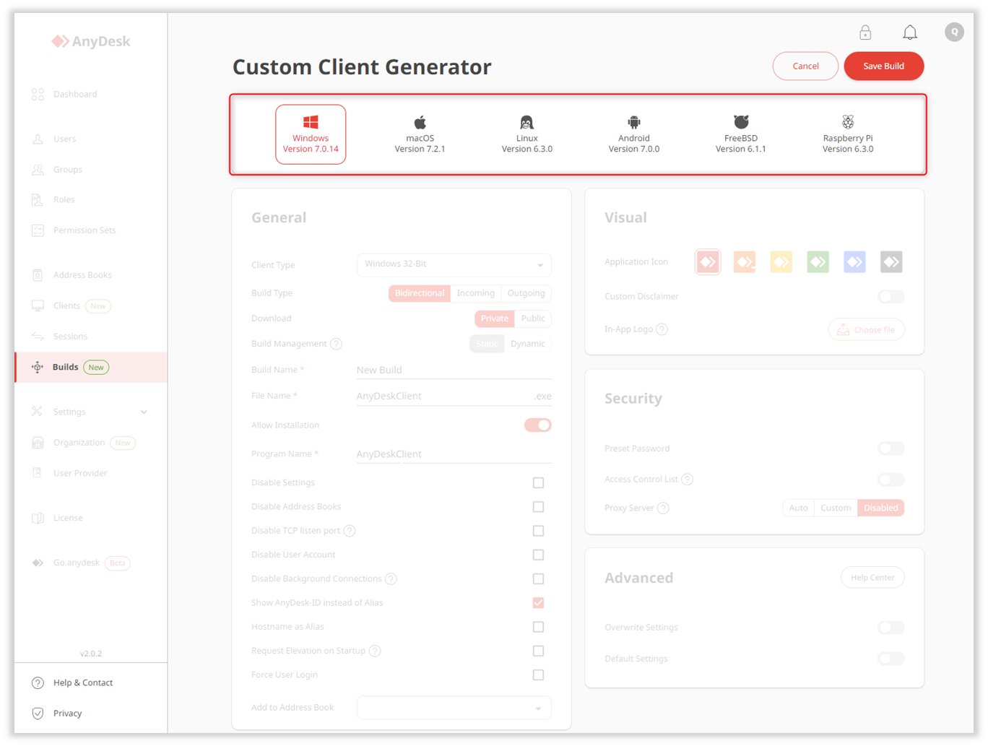Open the Privacy link

tap(67, 713)
